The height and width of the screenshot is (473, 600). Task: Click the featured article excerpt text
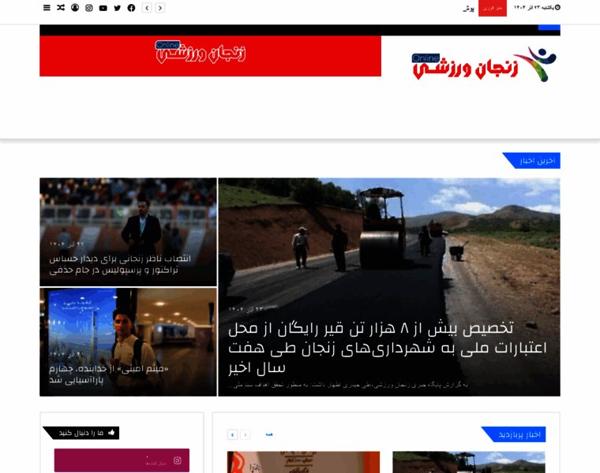348,385
